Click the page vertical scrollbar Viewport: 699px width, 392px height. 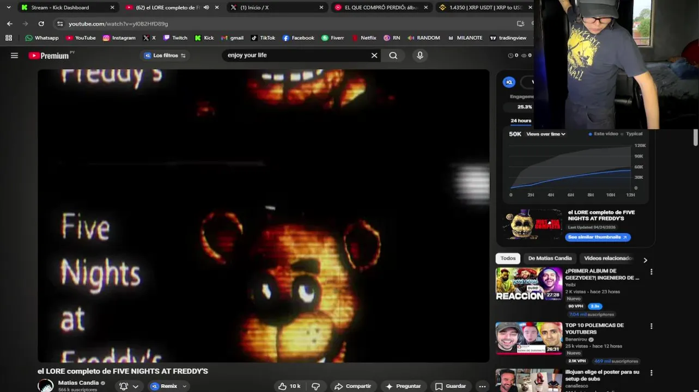696,138
